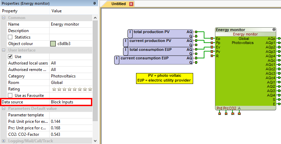Viewport: 281px width, 144px height.
Task: Expand the Logging/Mail/Call/Track group
Action: [3, 141]
